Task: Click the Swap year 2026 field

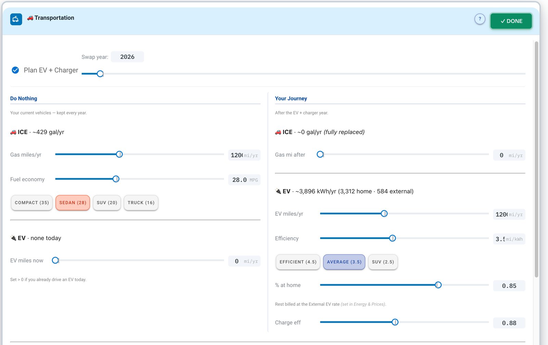Action: (x=127, y=57)
